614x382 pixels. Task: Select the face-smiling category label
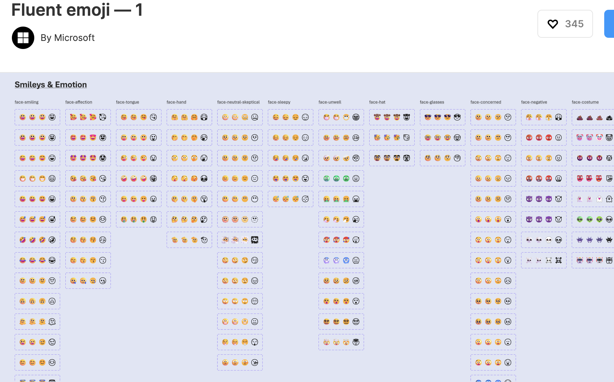point(27,102)
